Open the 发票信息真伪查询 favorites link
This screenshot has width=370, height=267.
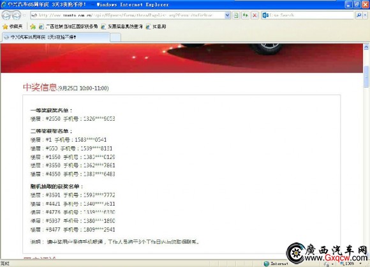click(122, 27)
